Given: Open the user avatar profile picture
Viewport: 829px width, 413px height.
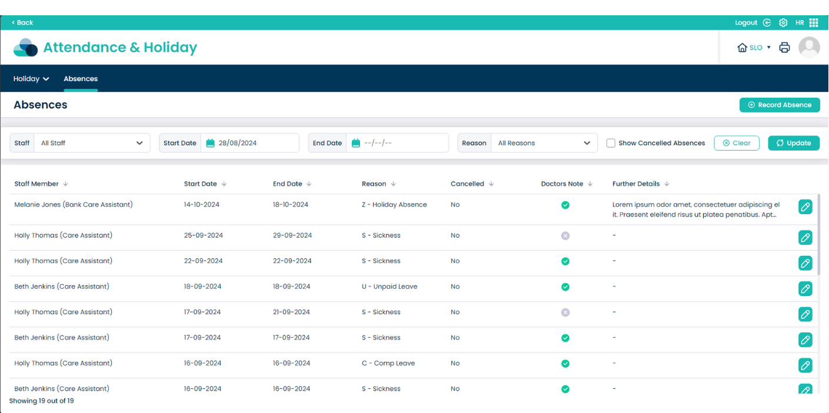Looking at the screenshot, I should (809, 47).
